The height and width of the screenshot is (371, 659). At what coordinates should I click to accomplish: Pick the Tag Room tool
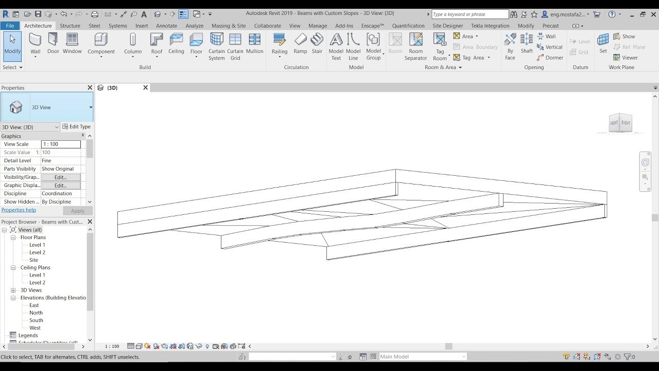(440, 46)
